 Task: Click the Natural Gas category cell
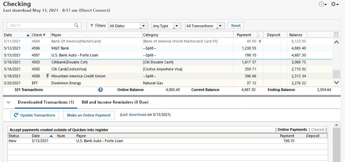pos(153,83)
